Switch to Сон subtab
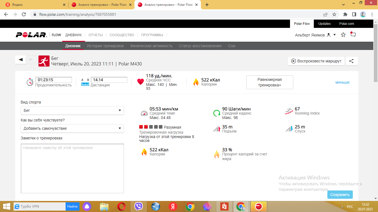Viewport: 378px width, 212px height. pos(232,46)
